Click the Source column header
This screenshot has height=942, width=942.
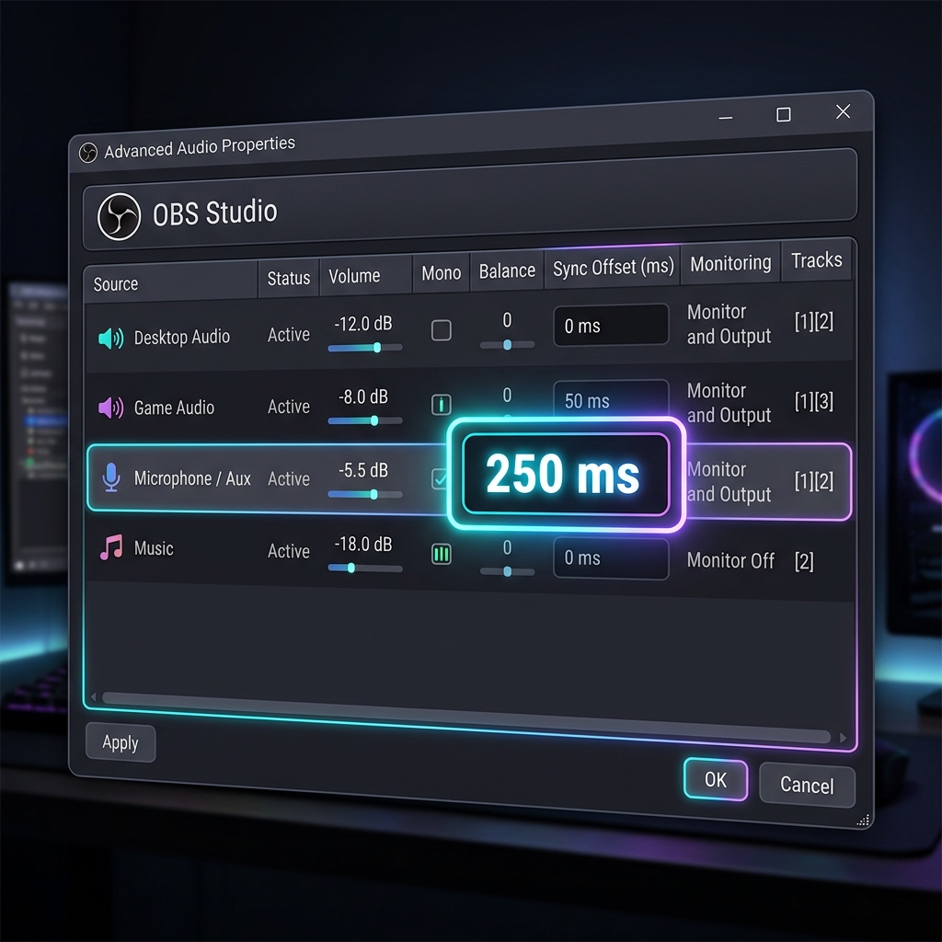(x=170, y=281)
